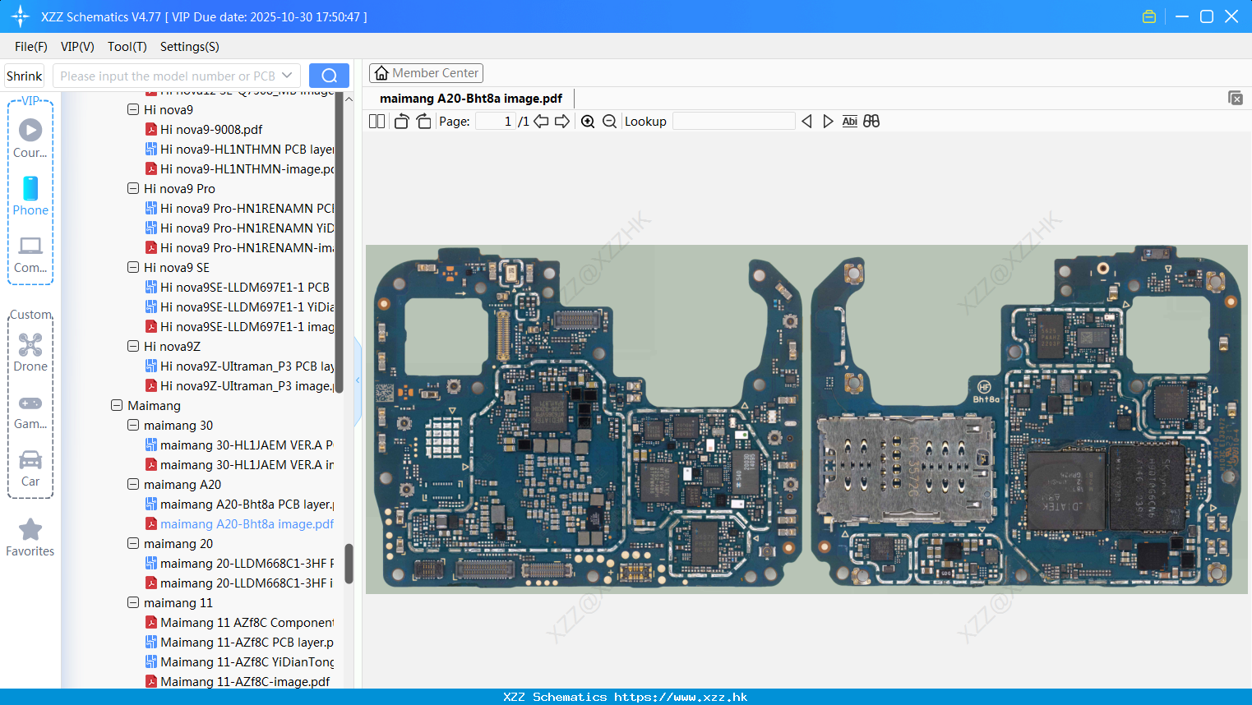Select the maimang A20-Bht8a image.pdf tab
This screenshot has width=1252, height=705.
(x=471, y=99)
